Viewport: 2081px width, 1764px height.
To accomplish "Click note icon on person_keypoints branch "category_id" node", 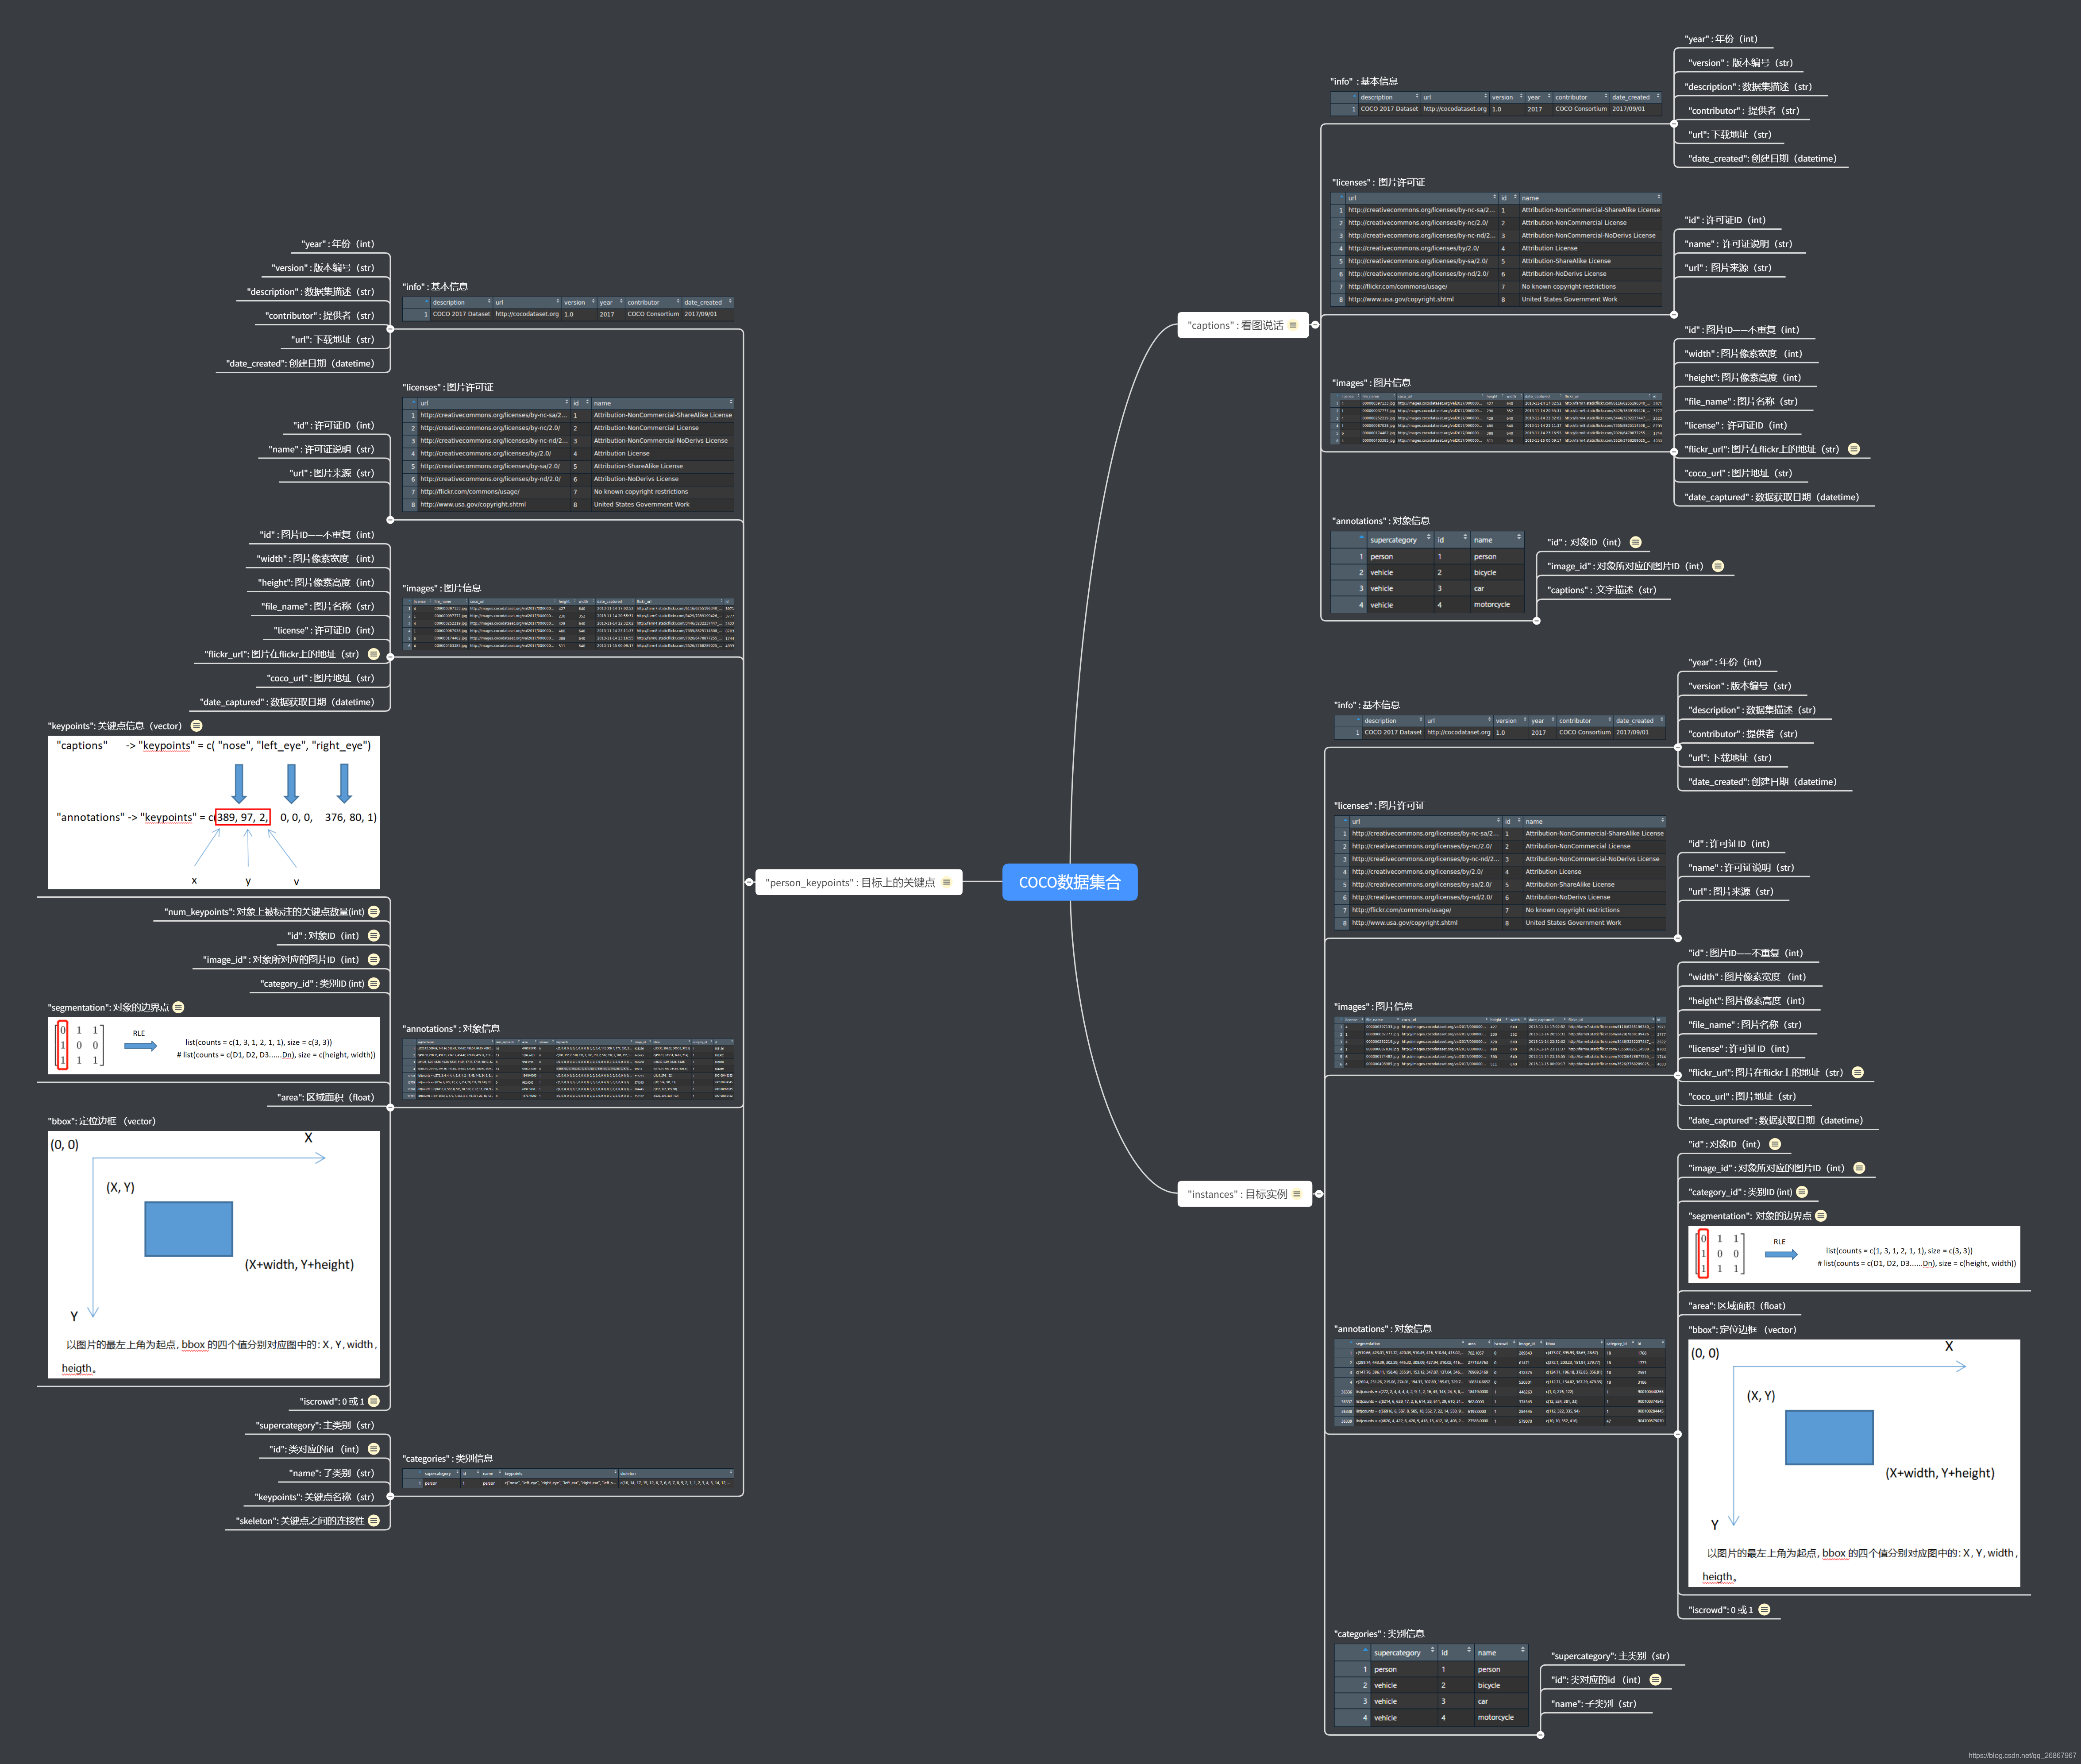I will point(374,984).
